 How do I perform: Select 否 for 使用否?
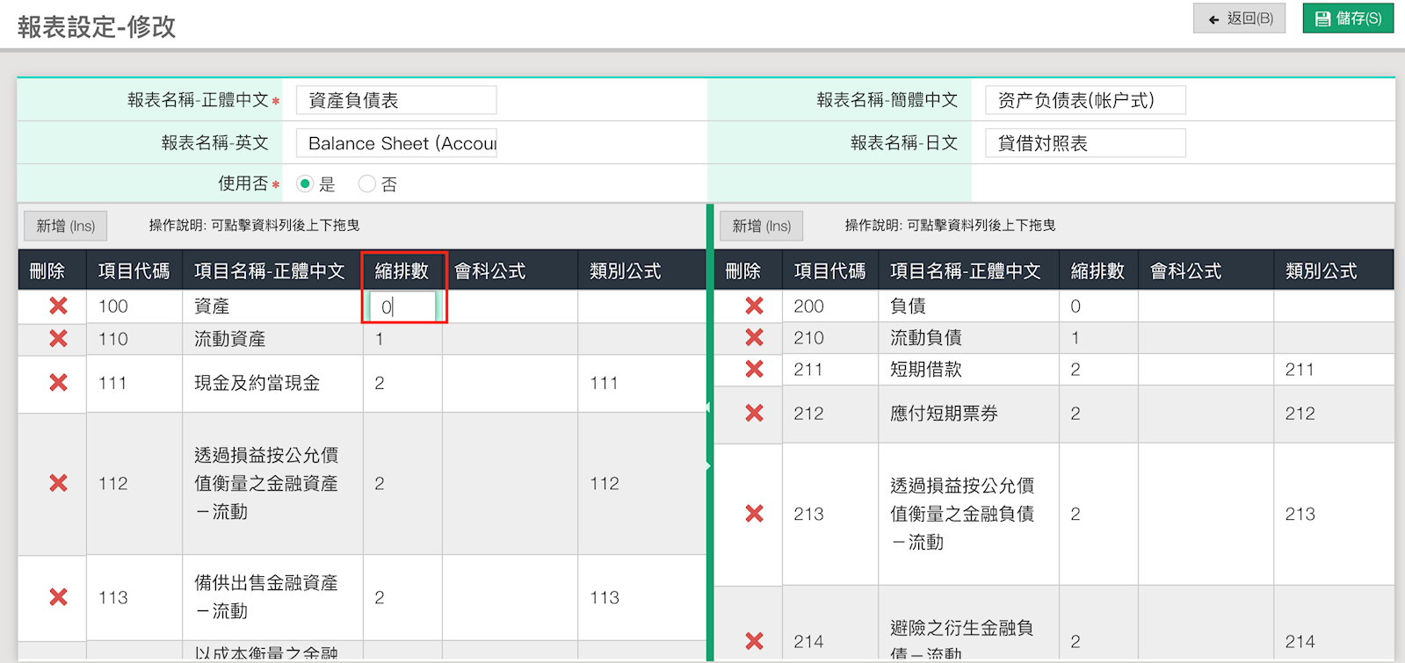pyautogui.click(x=367, y=184)
